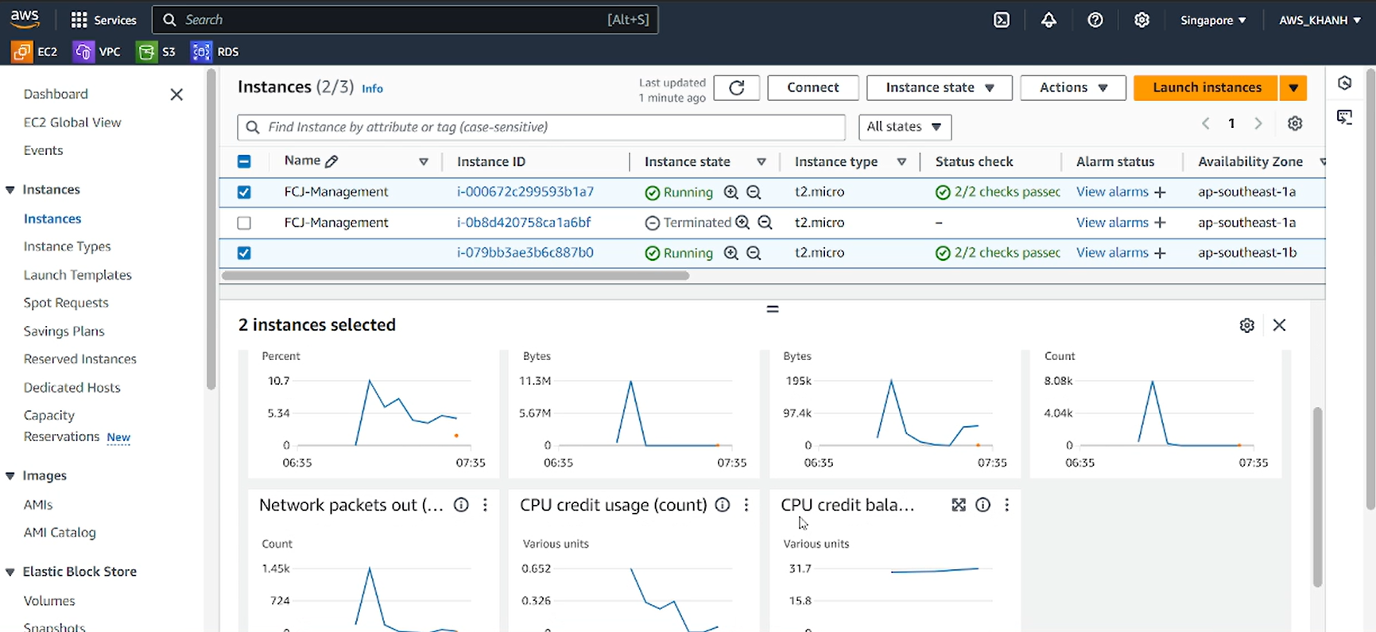Screen dimensions: 1376x632
Task: Show info for CPU credit usage chart
Action: click(x=723, y=505)
